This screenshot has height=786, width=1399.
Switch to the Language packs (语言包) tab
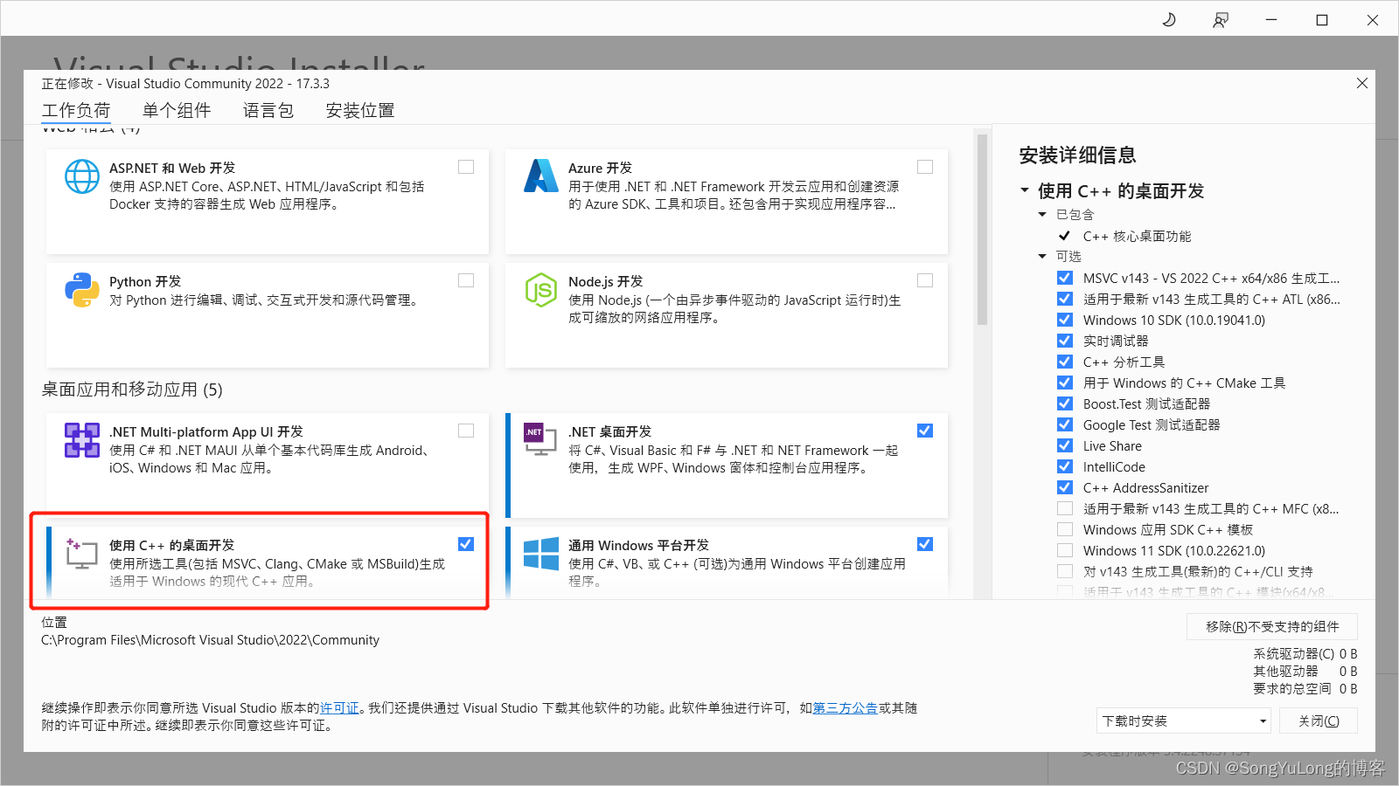(x=268, y=110)
